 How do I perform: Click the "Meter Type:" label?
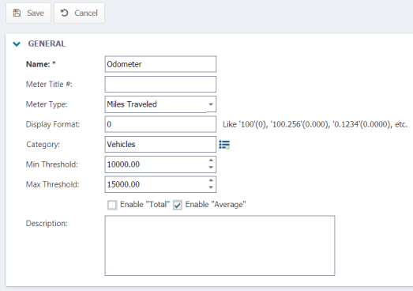47,104
